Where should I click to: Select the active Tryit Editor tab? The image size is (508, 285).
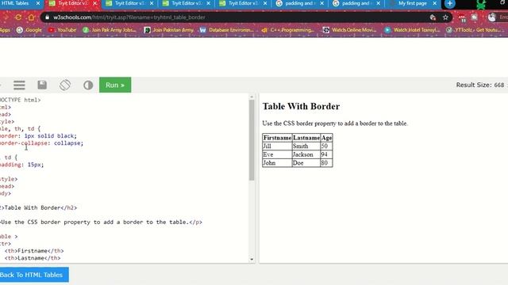coord(72,3)
